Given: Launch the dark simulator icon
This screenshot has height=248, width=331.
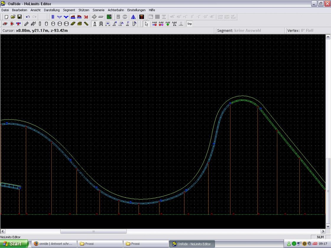Looking at the screenshot, I should [142, 17].
